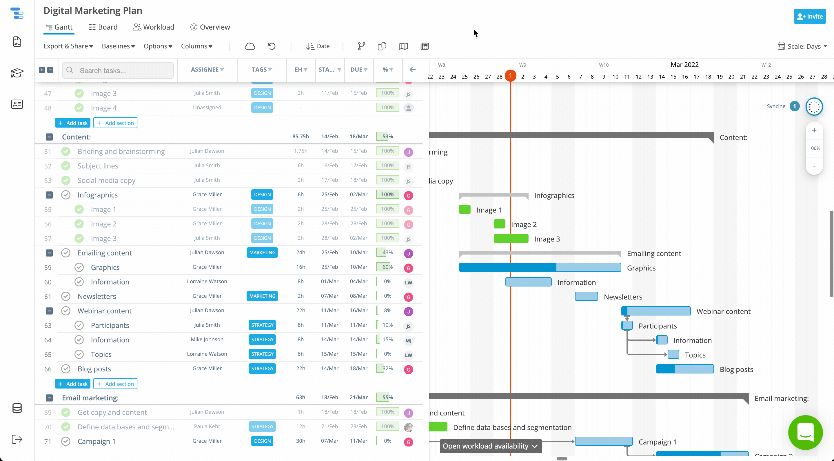Open the graduation cap learning icon in sidebar
The height and width of the screenshot is (461, 834).
point(17,73)
